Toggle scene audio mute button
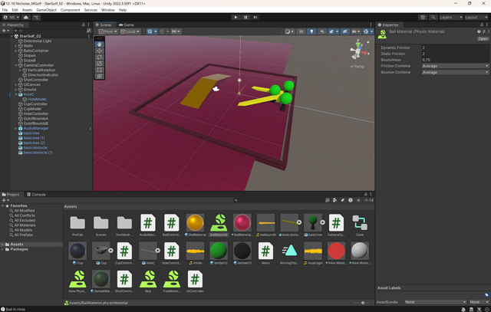The width and height of the screenshot is (491, 312). coord(322,31)
